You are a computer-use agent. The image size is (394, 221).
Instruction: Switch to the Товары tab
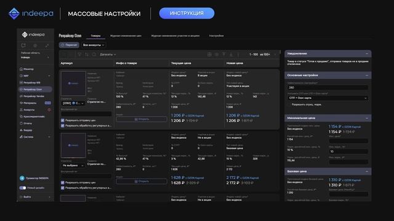tap(95, 36)
